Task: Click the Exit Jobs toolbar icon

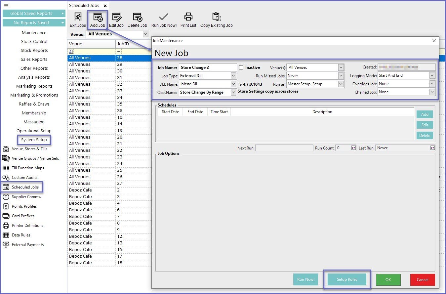Action: 78,17
